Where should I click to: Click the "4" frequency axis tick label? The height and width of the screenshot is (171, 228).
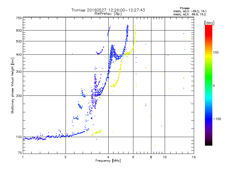108,157
